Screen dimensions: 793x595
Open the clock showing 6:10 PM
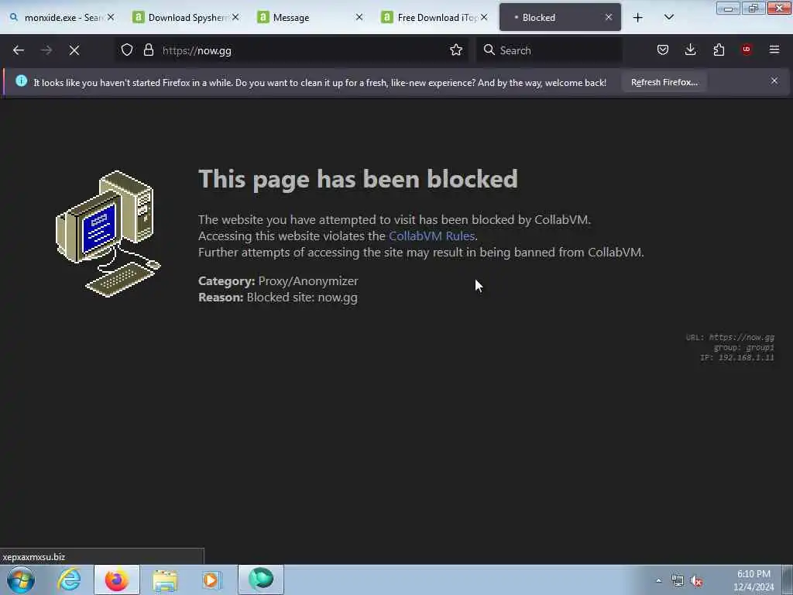coord(753,580)
